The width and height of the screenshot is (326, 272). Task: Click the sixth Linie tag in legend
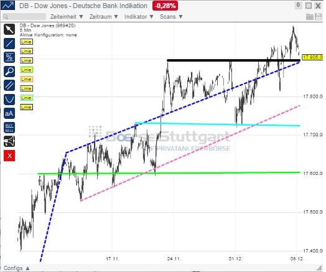pos(26,88)
